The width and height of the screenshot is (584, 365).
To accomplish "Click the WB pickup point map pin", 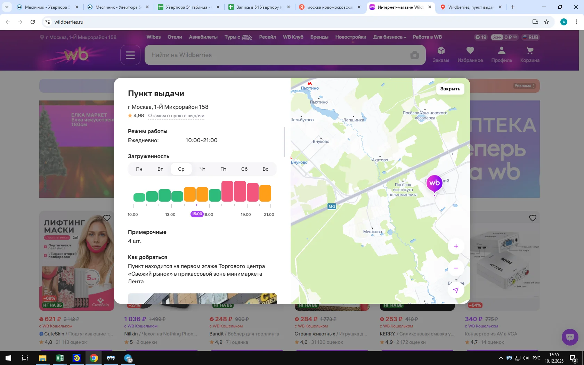I will coord(435,184).
